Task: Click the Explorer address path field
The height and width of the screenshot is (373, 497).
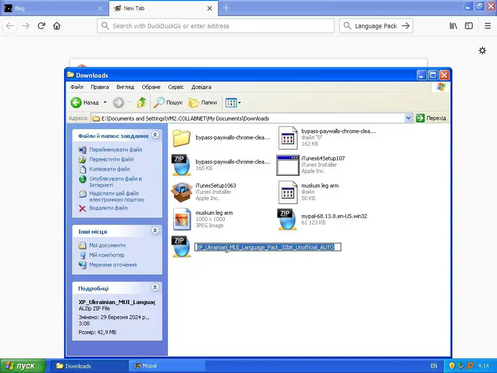Action: point(248,119)
